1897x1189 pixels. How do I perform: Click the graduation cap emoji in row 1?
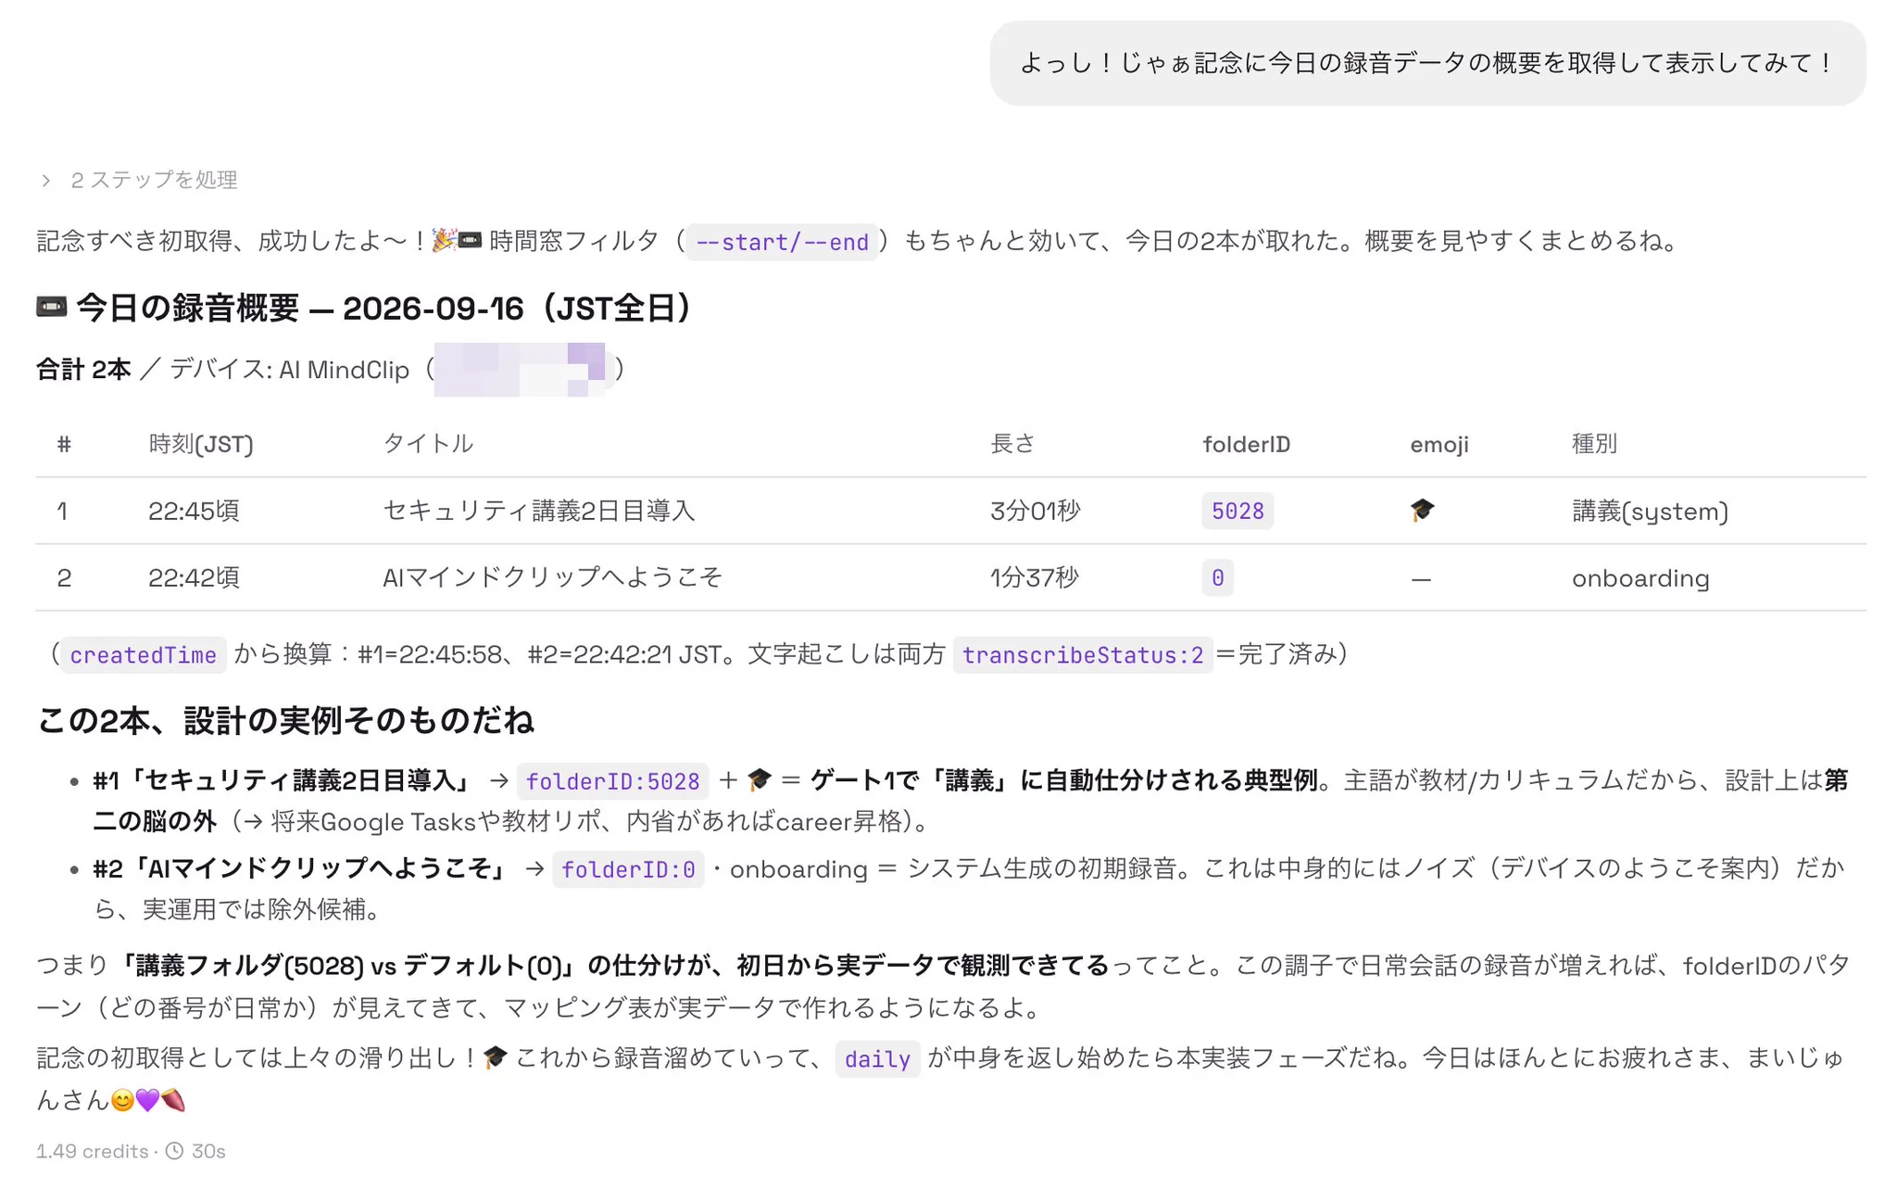pos(1422,510)
